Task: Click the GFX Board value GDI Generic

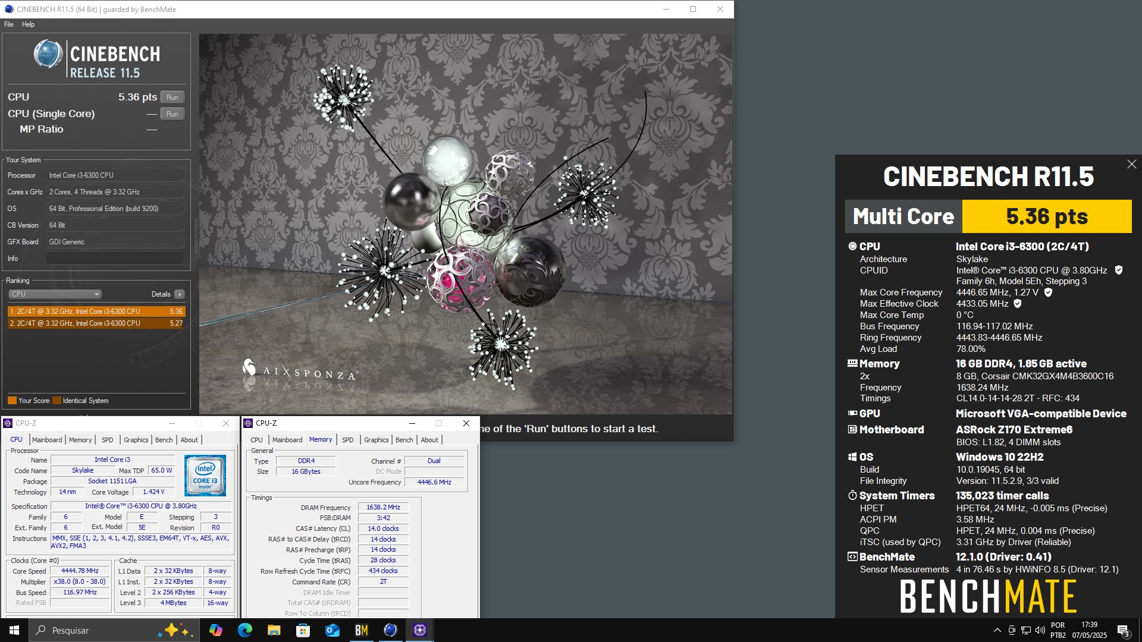Action: (x=115, y=242)
